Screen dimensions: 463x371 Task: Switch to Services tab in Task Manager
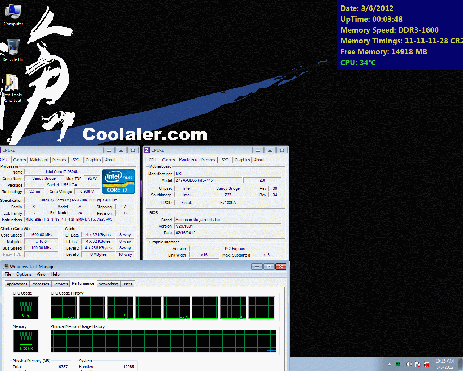click(x=60, y=284)
